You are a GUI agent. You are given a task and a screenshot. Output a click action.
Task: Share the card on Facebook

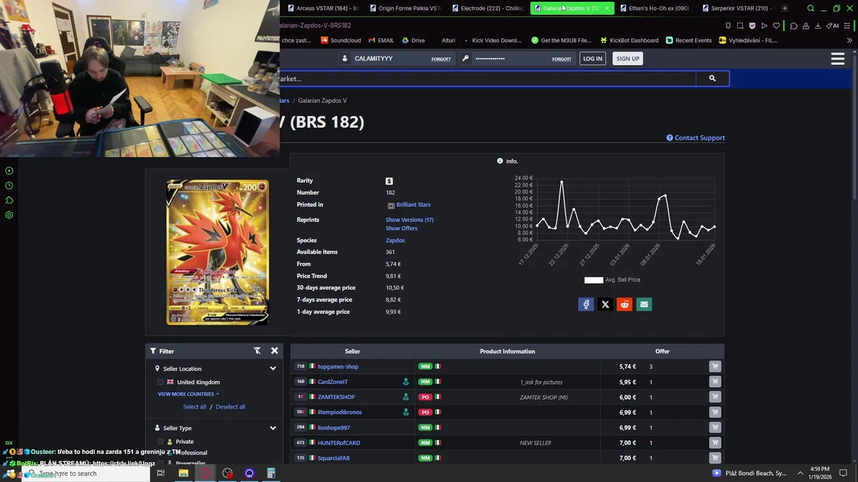tap(586, 305)
